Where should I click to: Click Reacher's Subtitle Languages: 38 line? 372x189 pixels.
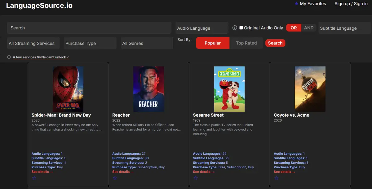click(131, 158)
